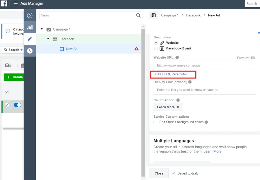View change history via the clock icon
260x180 pixels.
point(30,51)
